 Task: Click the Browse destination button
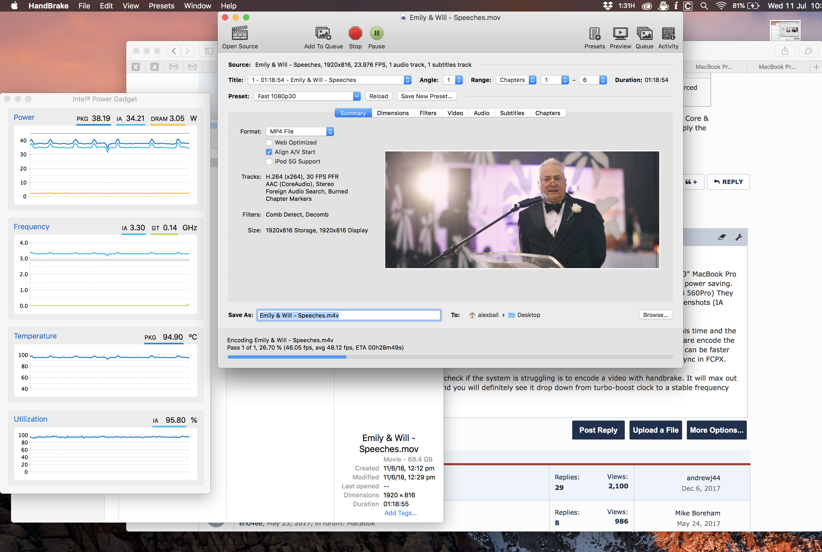[655, 315]
